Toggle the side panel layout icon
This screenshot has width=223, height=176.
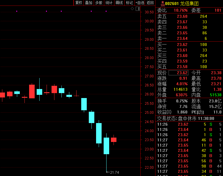pos(138,9)
